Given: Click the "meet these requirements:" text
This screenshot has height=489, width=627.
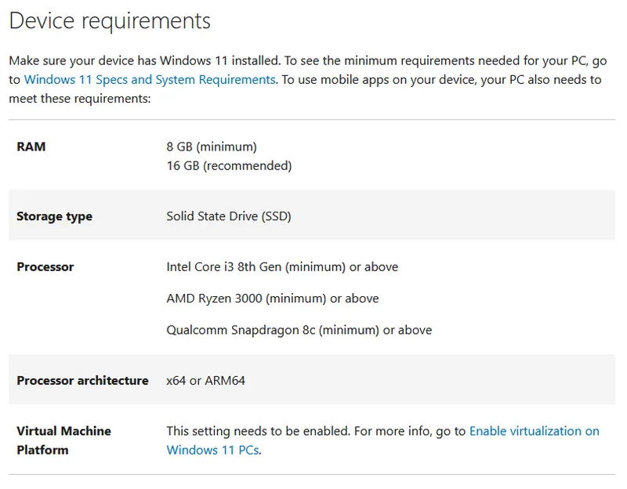Looking at the screenshot, I should tap(79, 99).
